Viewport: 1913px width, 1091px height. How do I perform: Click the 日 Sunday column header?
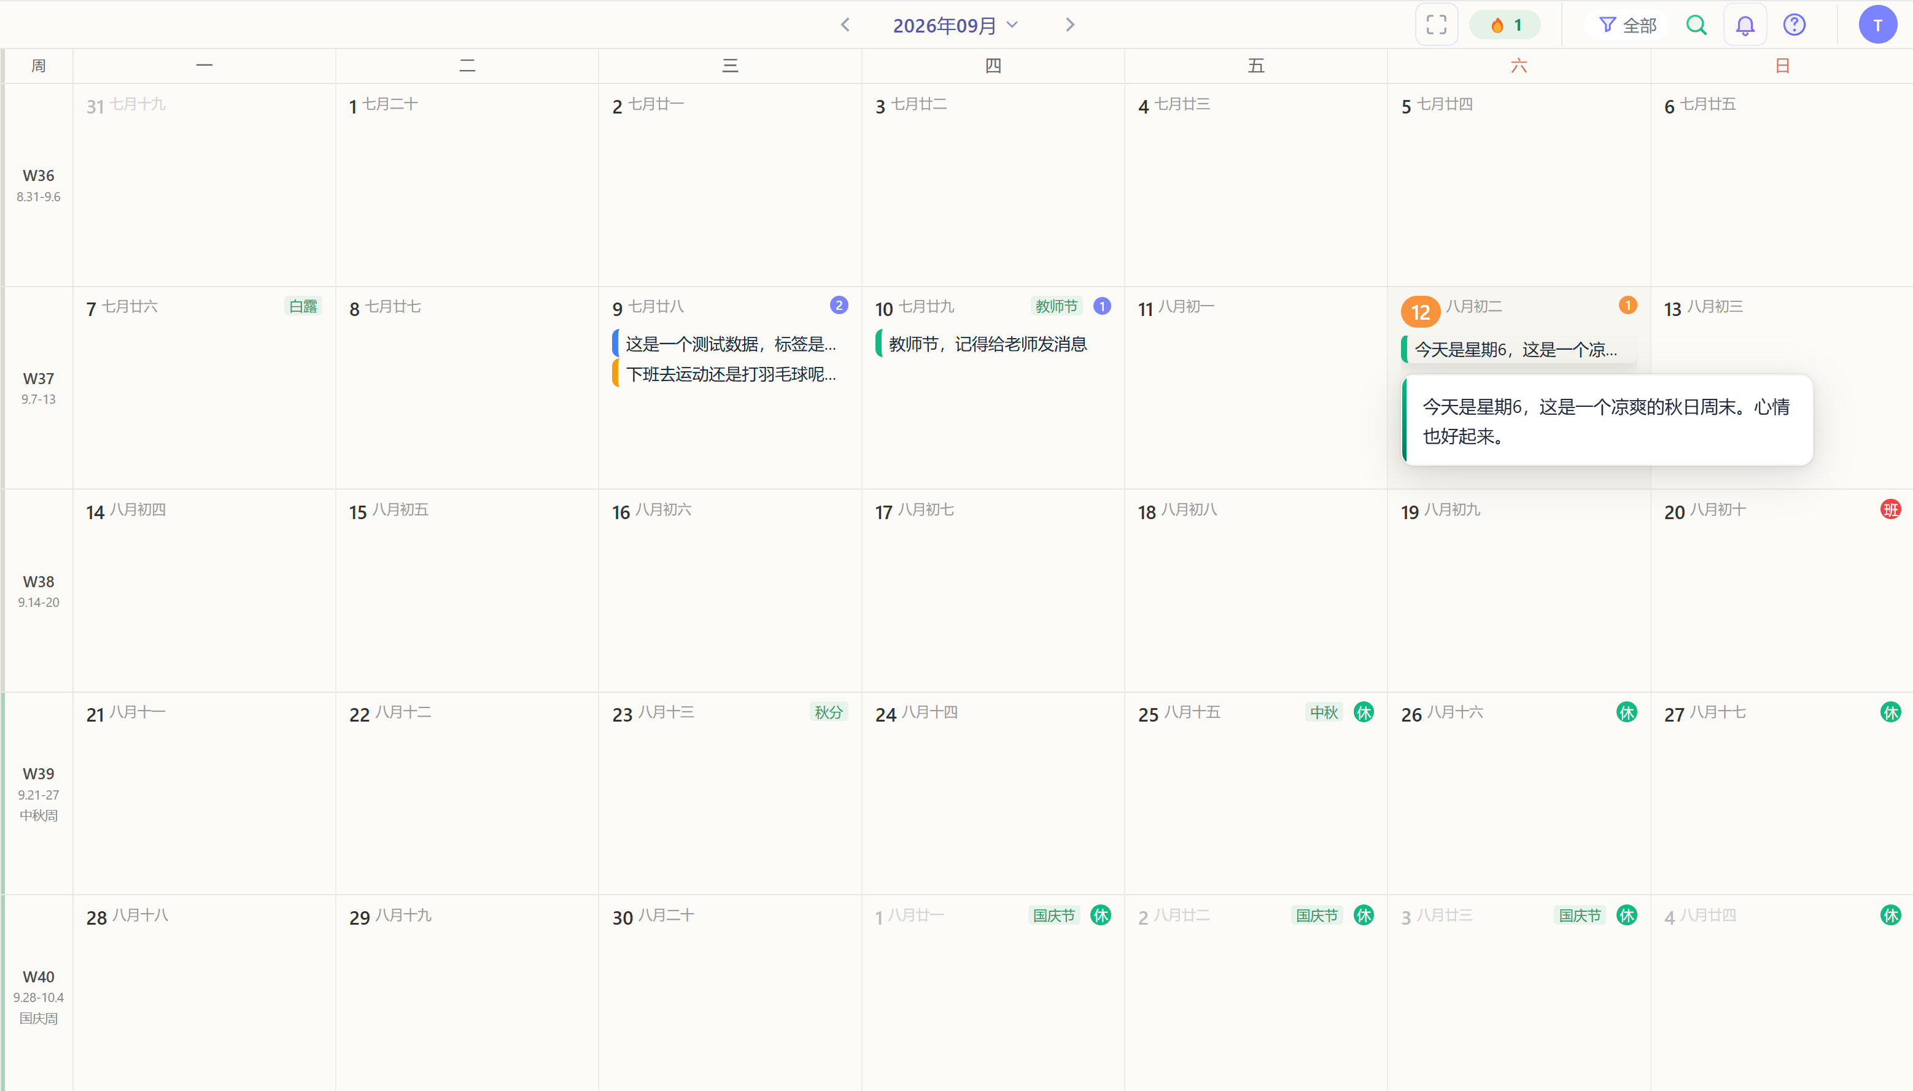click(x=1782, y=66)
